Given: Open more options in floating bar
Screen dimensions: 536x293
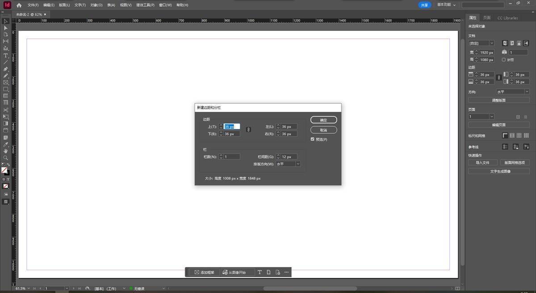Looking at the screenshot, I should point(286,272).
